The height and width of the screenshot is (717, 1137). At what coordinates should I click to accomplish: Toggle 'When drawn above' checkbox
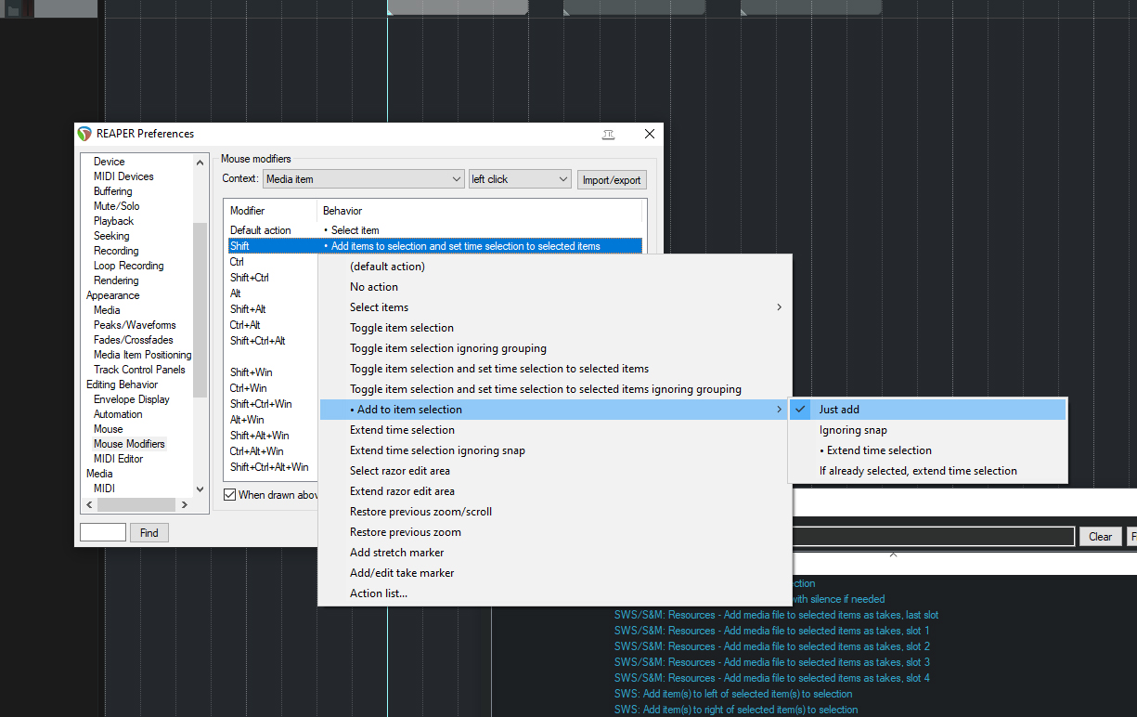(230, 495)
